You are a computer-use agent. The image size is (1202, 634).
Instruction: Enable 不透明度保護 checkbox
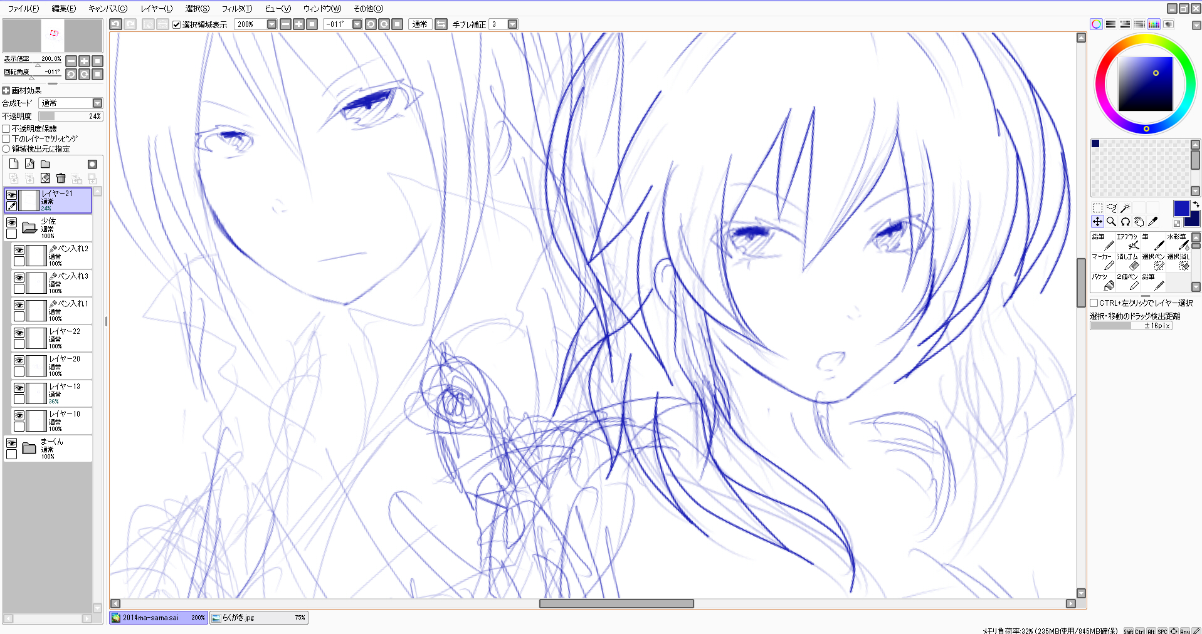6,129
